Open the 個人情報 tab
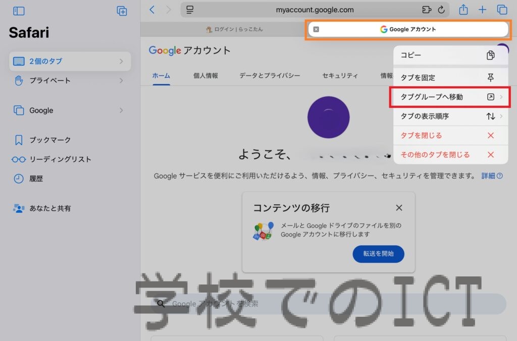Image resolution: width=517 pixels, height=341 pixels. pyautogui.click(x=205, y=76)
